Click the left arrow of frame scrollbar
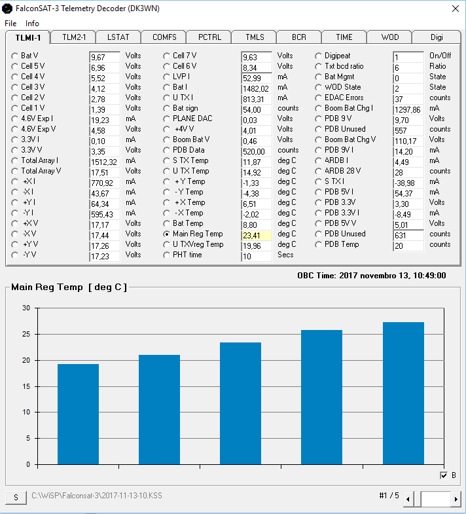This screenshot has height=514, width=466. pyautogui.click(x=408, y=499)
